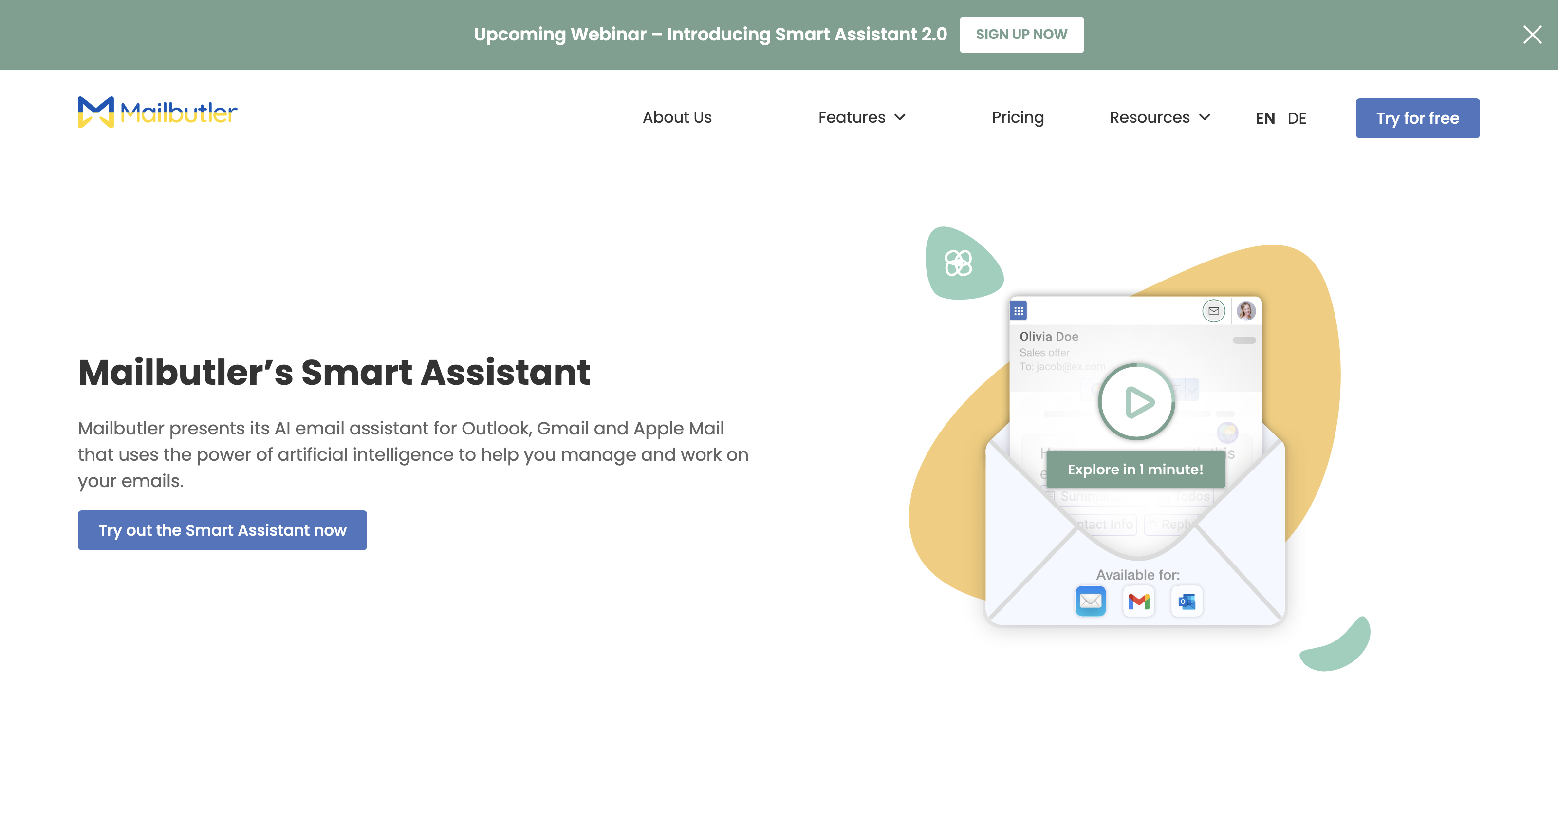Click Try out the Smart Assistant now
This screenshot has height=828, width=1558.
tap(223, 530)
